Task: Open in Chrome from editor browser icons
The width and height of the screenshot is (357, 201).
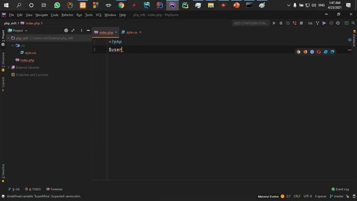Action: 298,52
